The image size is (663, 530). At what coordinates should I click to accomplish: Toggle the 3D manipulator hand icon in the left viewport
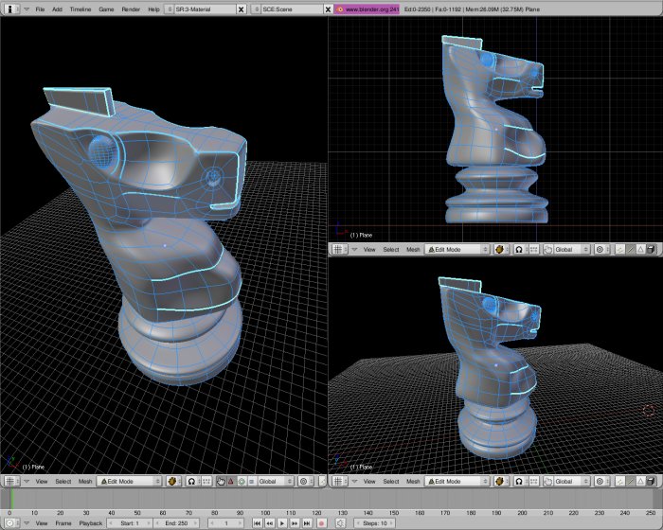(x=221, y=481)
